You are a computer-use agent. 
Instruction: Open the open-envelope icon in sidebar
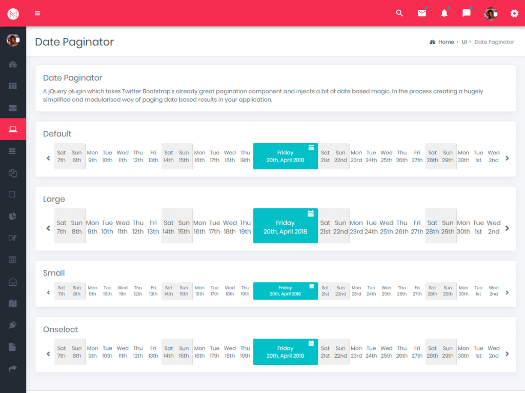13,282
